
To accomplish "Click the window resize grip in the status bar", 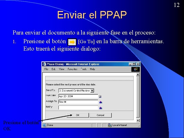I will pos(139,126).
